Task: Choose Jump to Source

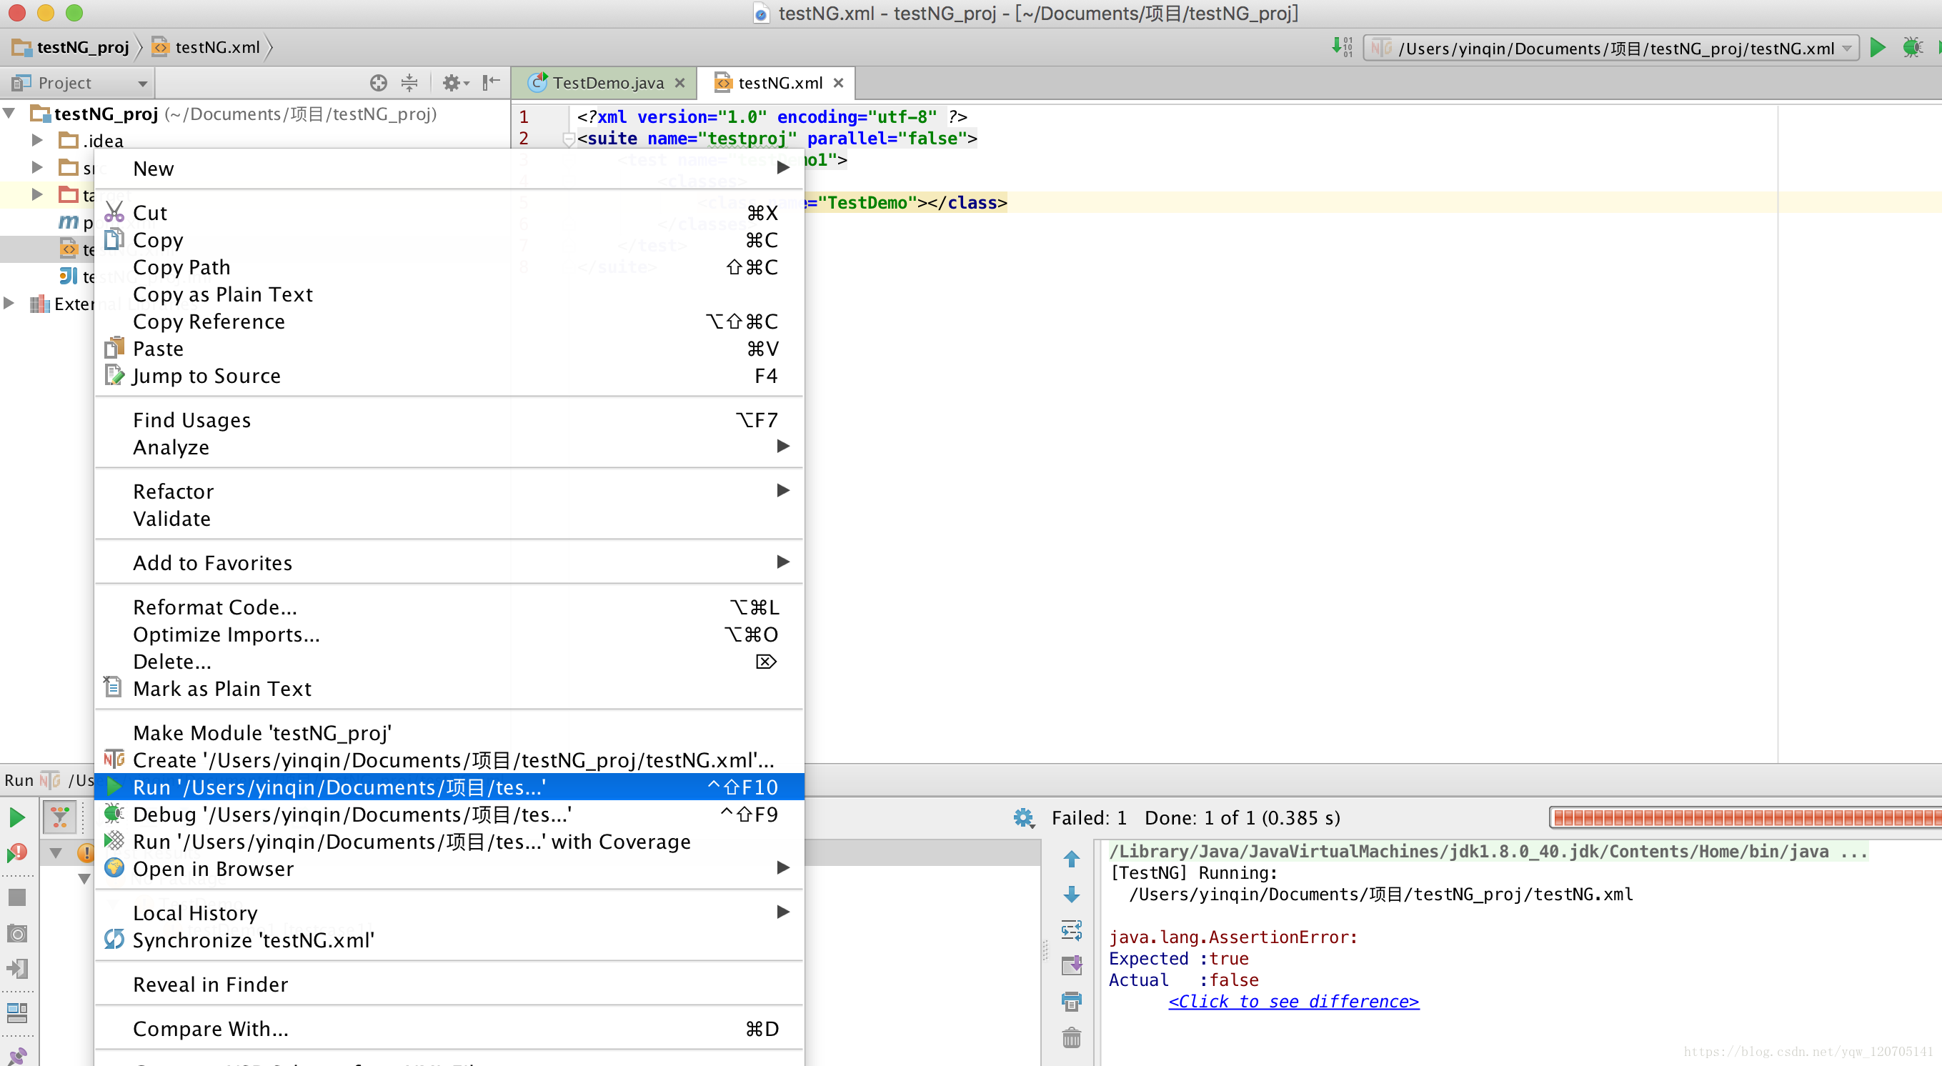Action: [x=449, y=377]
